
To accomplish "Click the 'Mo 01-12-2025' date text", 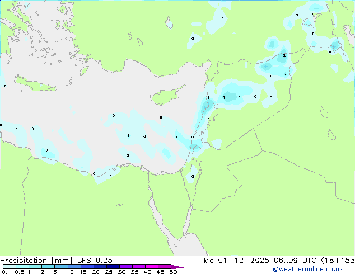I will pyautogui.click(x=236, y=261).
